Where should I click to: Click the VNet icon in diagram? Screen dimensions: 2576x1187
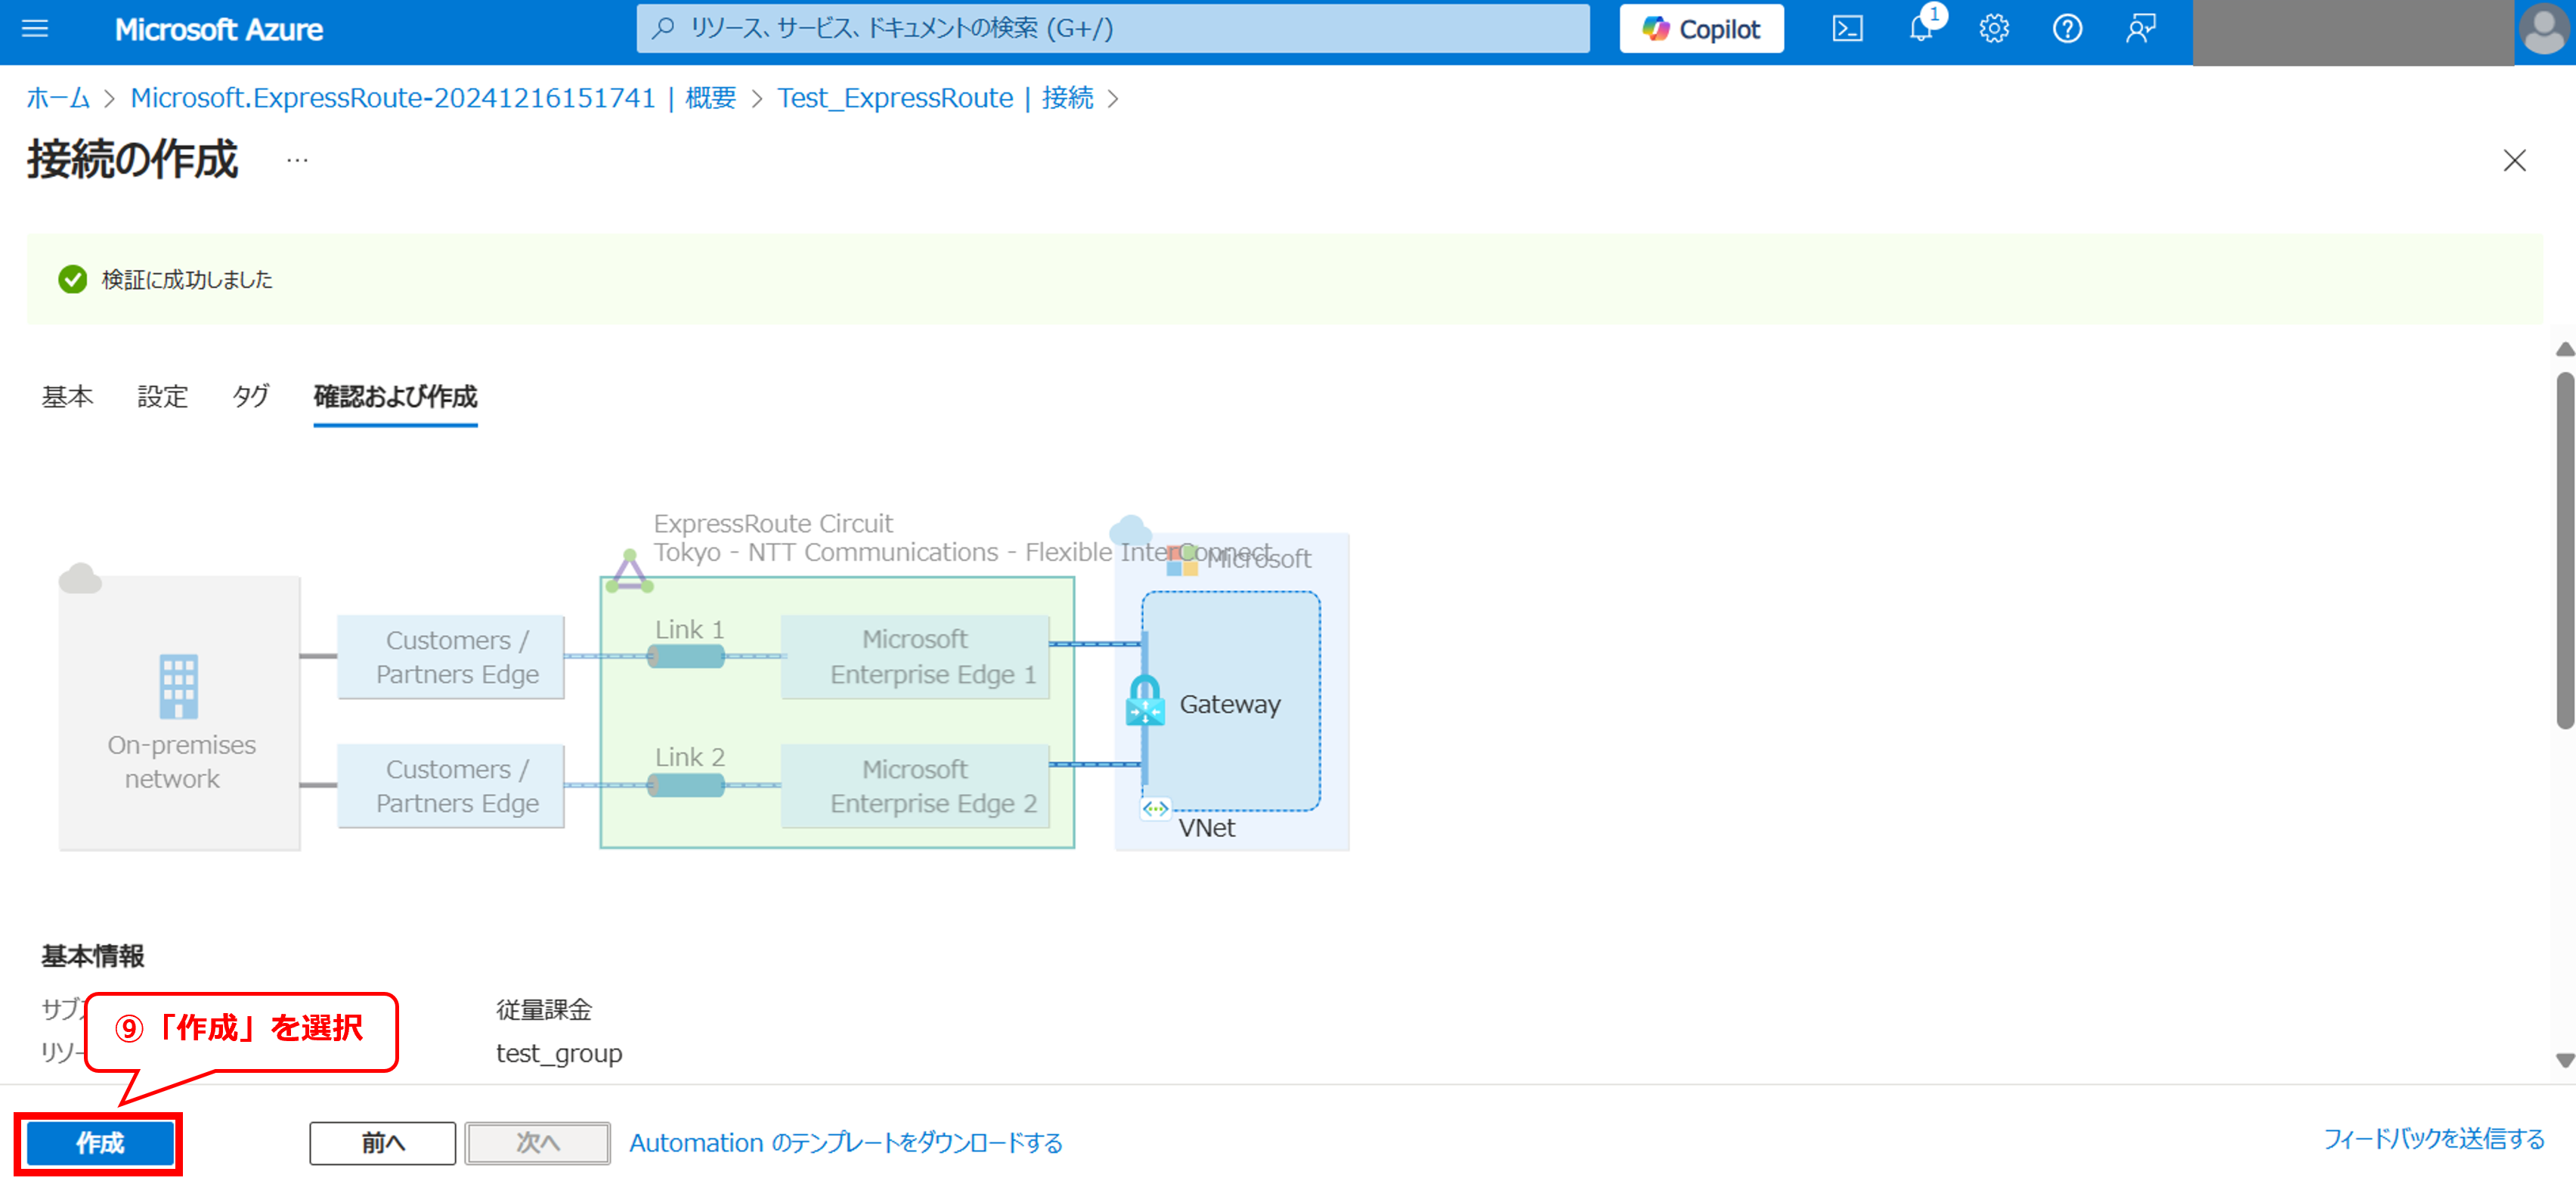click(1155, 808)
